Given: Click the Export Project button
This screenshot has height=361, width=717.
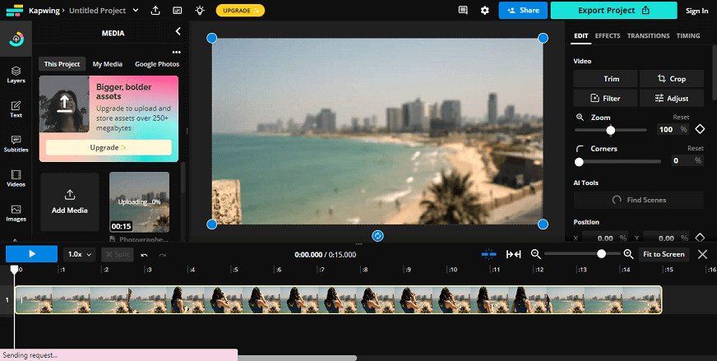Looking at the screenshot, I should (613, 11).
